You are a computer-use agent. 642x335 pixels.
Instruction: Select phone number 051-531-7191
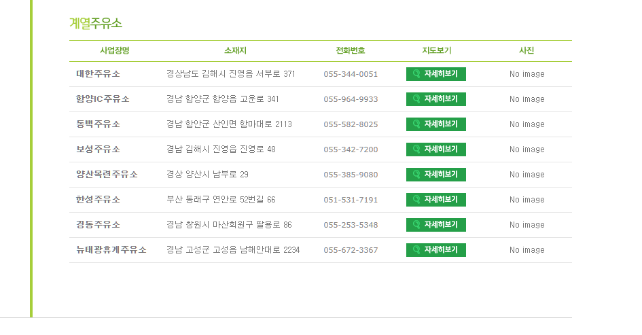pos(351,200)
